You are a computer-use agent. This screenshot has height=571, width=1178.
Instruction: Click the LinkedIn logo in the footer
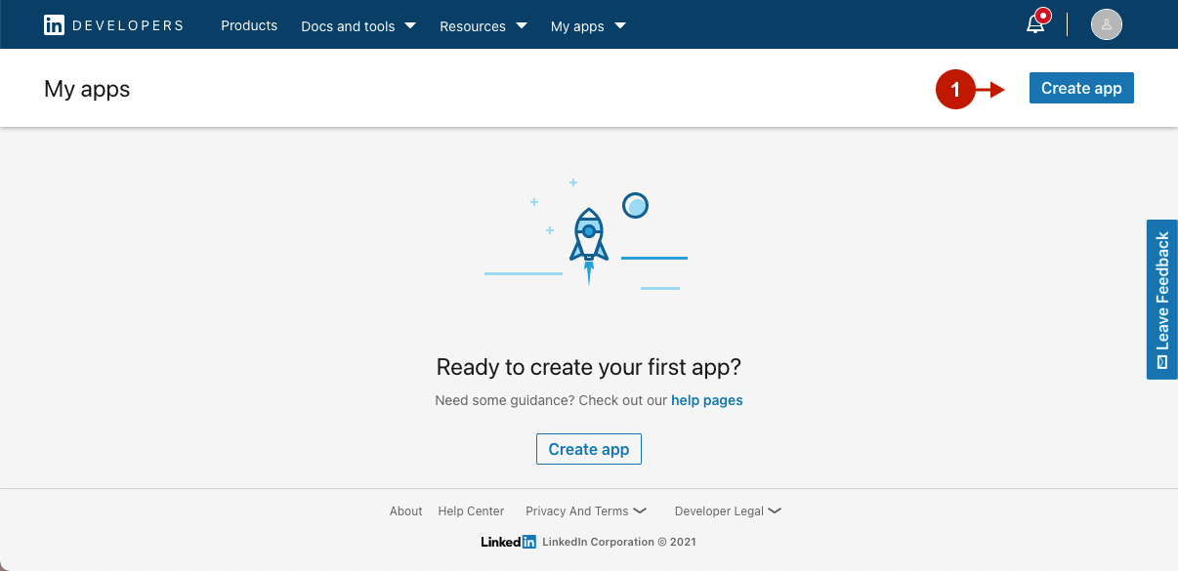pos(508,542)
